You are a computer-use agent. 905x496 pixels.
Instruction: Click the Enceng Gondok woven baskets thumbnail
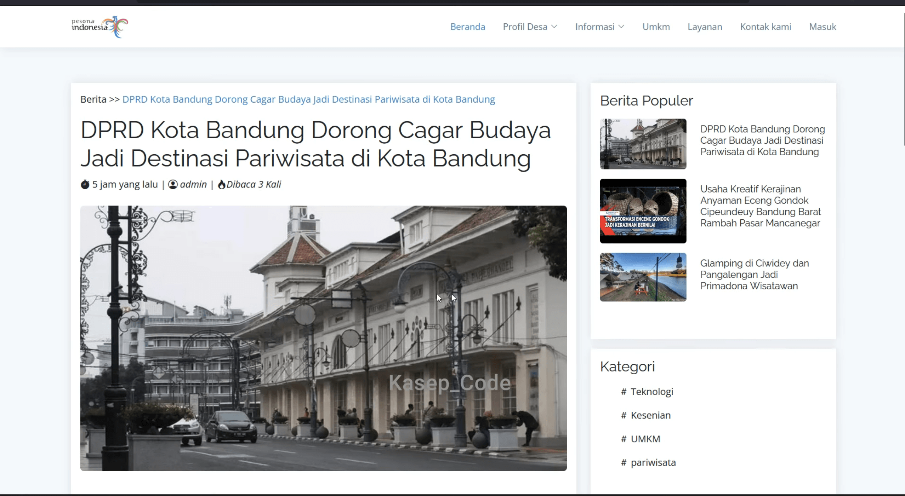pyautogui.click(x=643, y=211)
